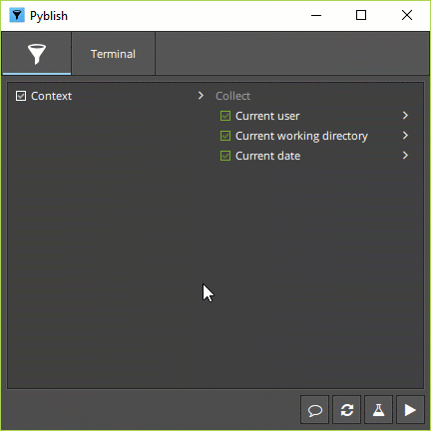Switch to the funnel overview tab
Viewport: 431px width, 431px height.
coord(37,54)
